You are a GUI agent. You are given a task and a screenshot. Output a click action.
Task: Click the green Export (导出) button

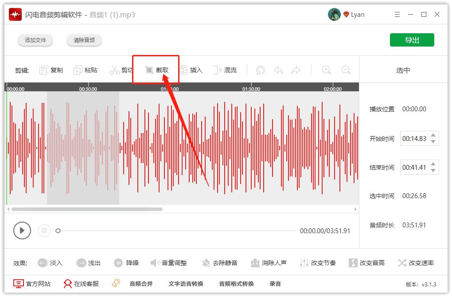click(412, 39)
